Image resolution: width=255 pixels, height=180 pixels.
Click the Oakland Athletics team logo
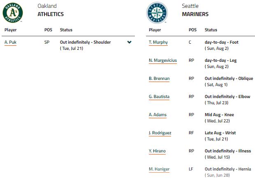tap(13, 12)
